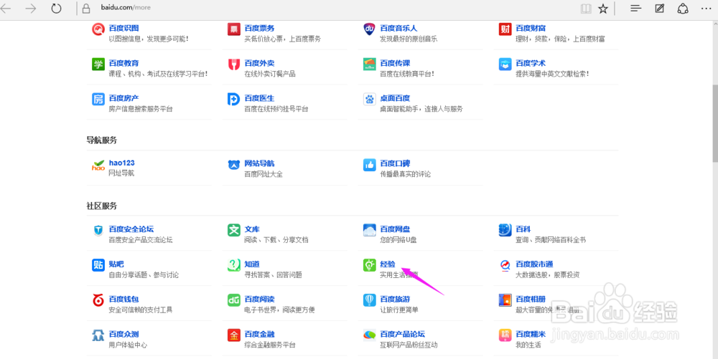
Task: Click the 百度安全论坛 shield icon
Action: tap(98, 230)
